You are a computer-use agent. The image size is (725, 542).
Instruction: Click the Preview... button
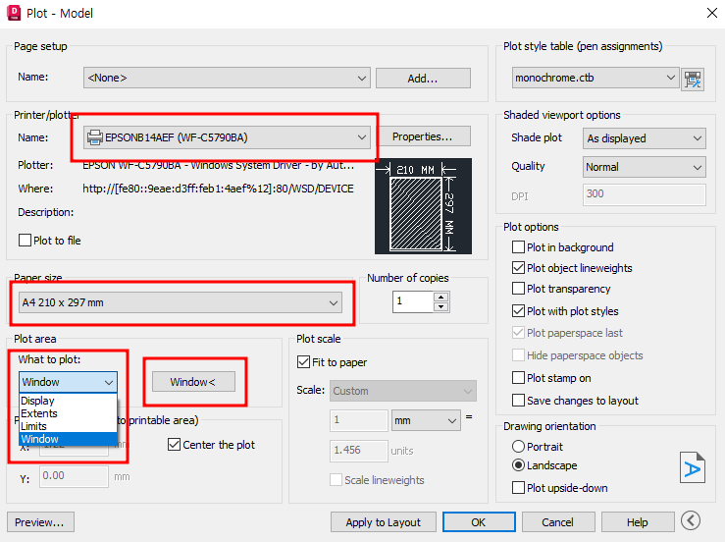(x=40, y=522)
